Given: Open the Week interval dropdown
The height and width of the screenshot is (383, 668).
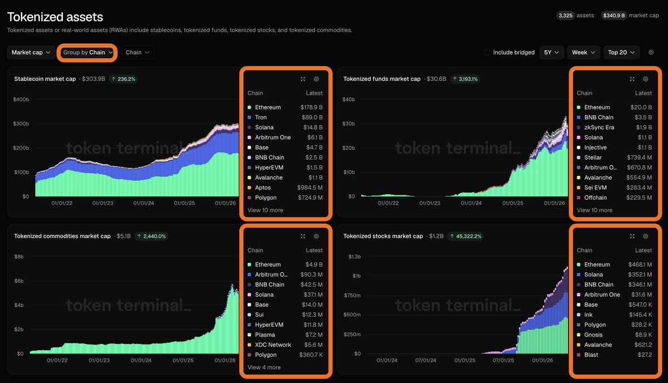Looking at the screenshot, I should click(583, 52).
